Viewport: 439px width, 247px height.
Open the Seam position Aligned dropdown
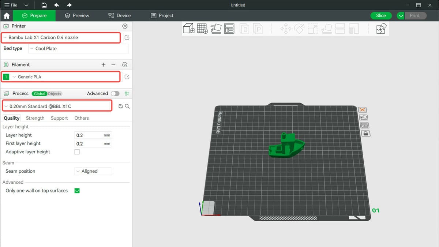coord(93,171)
